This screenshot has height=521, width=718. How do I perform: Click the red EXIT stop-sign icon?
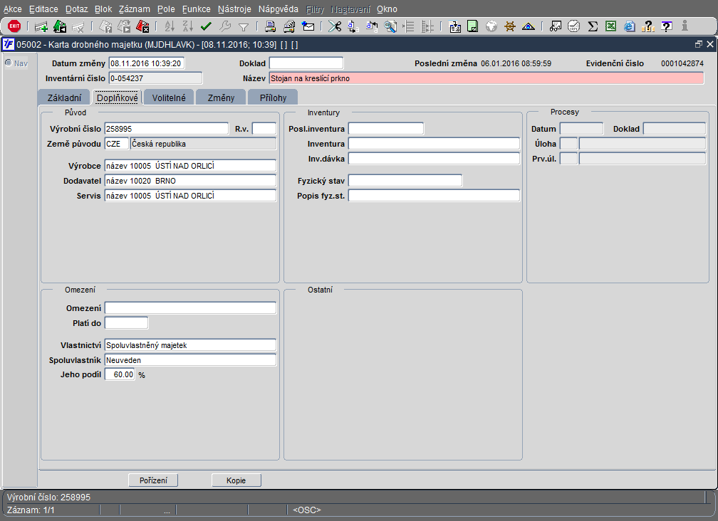click(14, 26)
